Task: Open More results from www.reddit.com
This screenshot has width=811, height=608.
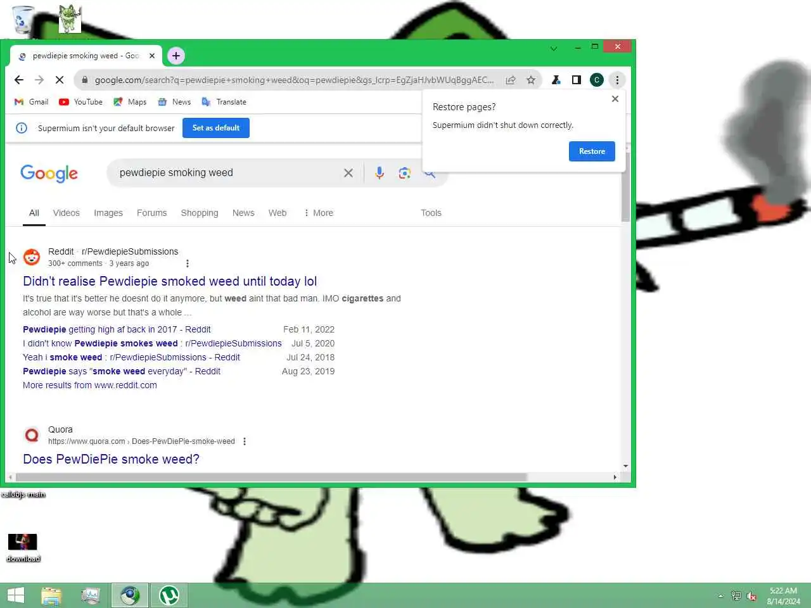Action: [x=90, y=385]
